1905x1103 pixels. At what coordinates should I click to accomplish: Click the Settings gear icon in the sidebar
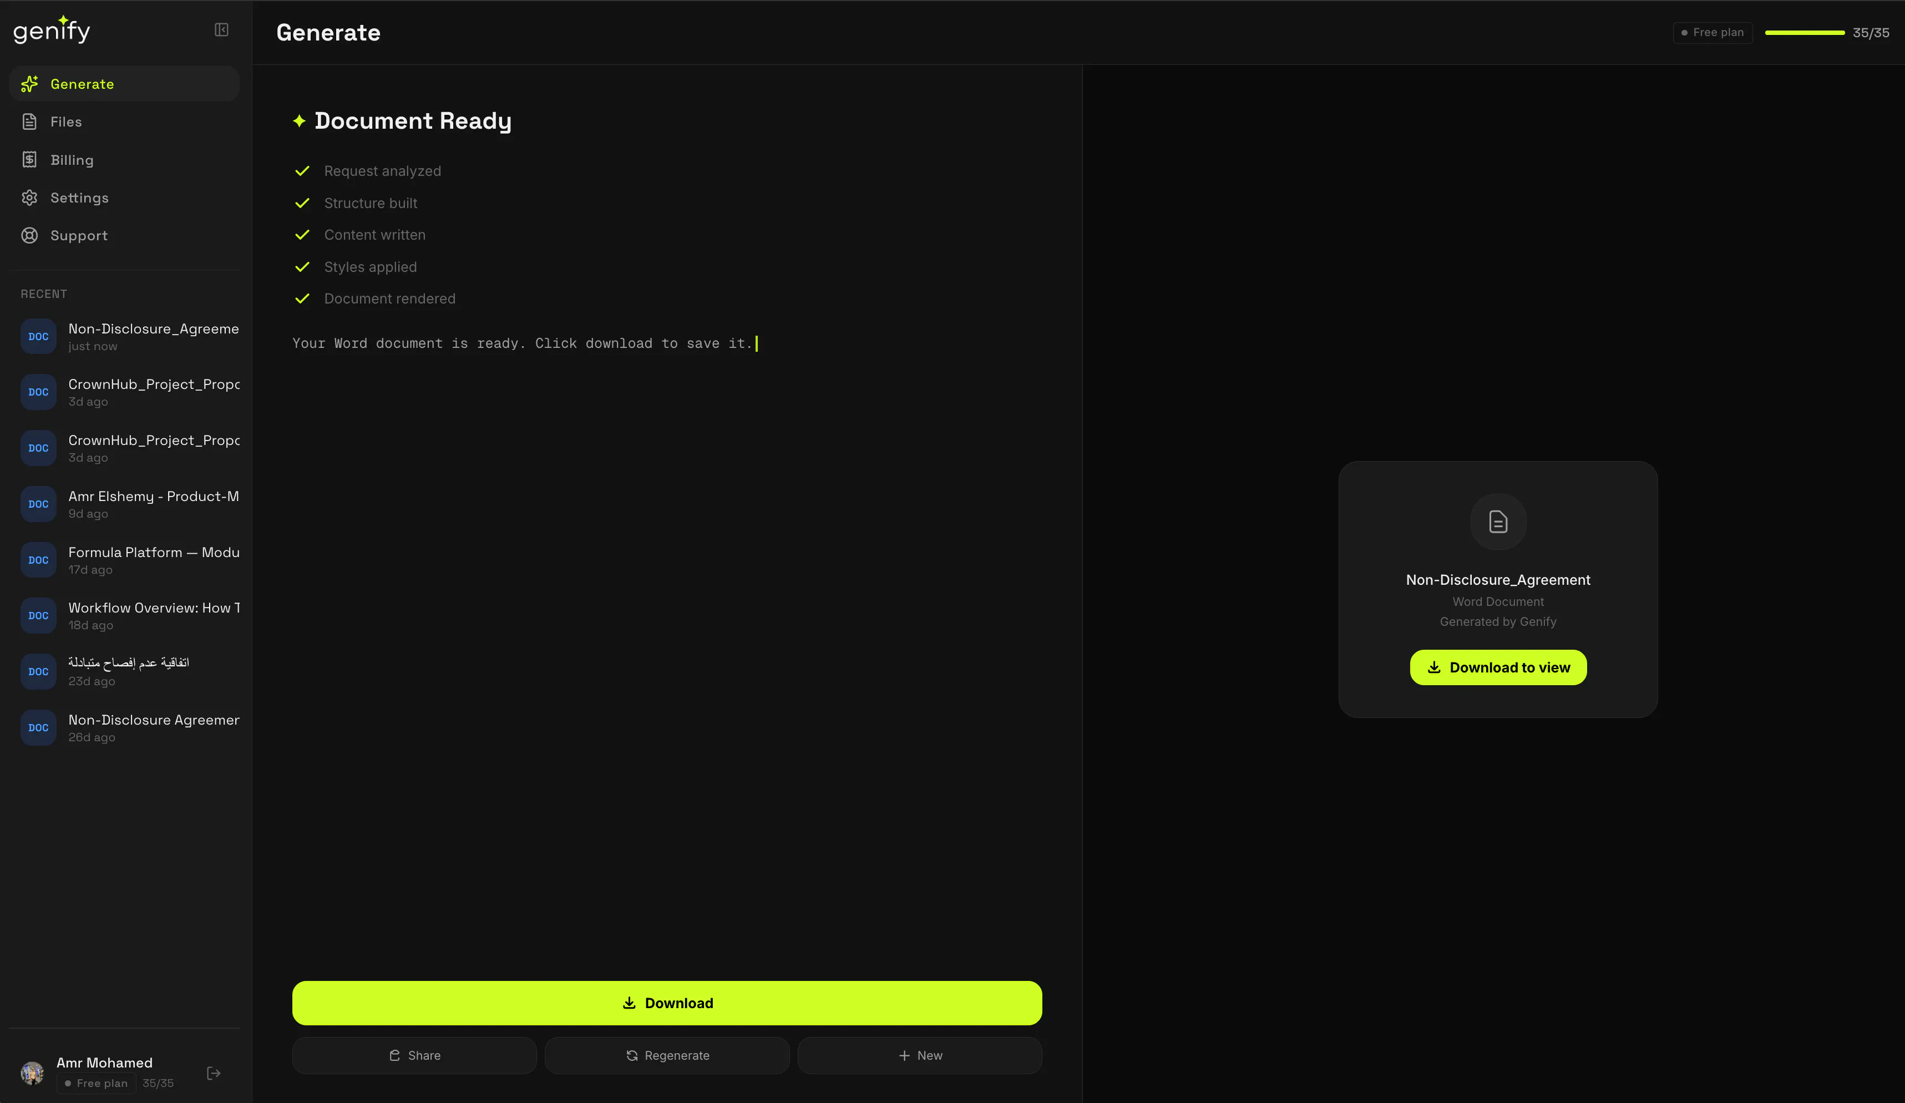coord(29,198)
